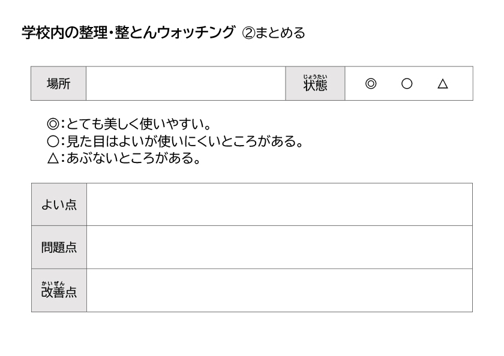Click the △ symbol in the legend line
The width and height of the screenshot is (504, 356).
click(x=53, y=158)
